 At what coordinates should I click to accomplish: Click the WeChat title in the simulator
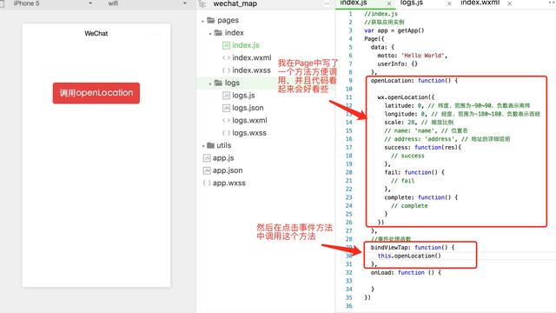point(96,33)
